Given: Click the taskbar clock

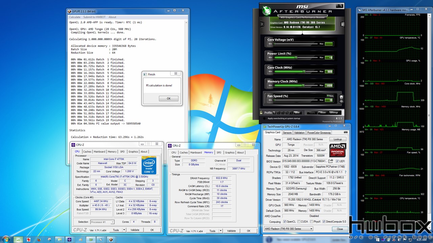Looking at the screenshot, I should pyautogui.click(x=421, y=240).
